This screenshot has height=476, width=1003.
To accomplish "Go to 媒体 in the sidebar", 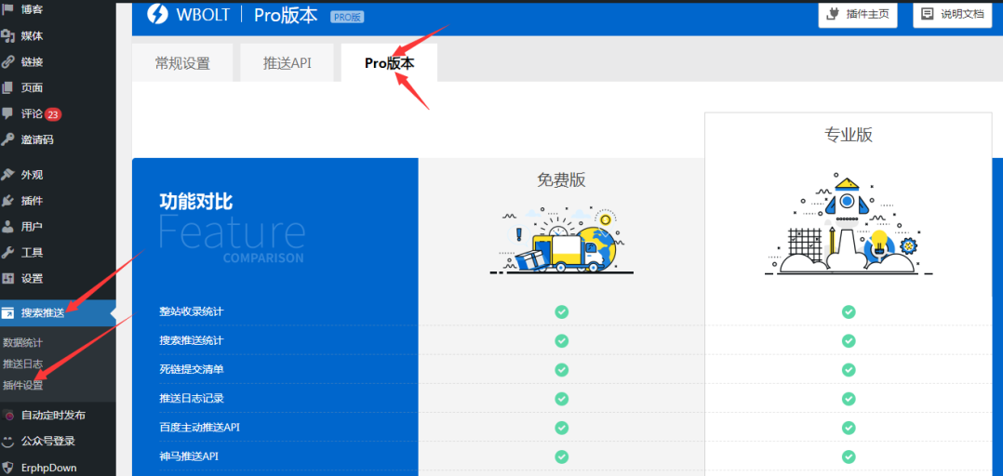I will pyautogui.click(x=32, y=35).
